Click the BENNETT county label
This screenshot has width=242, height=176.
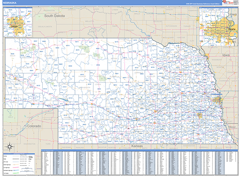coord(62,32)
